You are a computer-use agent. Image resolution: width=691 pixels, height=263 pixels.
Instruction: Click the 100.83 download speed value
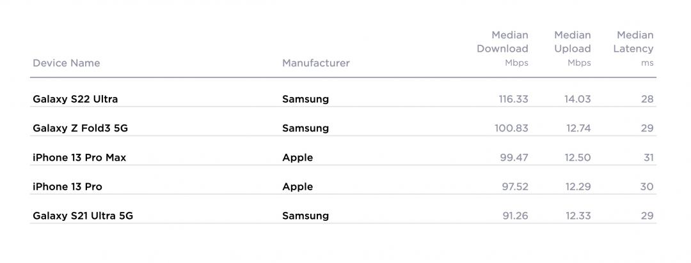click(512, 128)
